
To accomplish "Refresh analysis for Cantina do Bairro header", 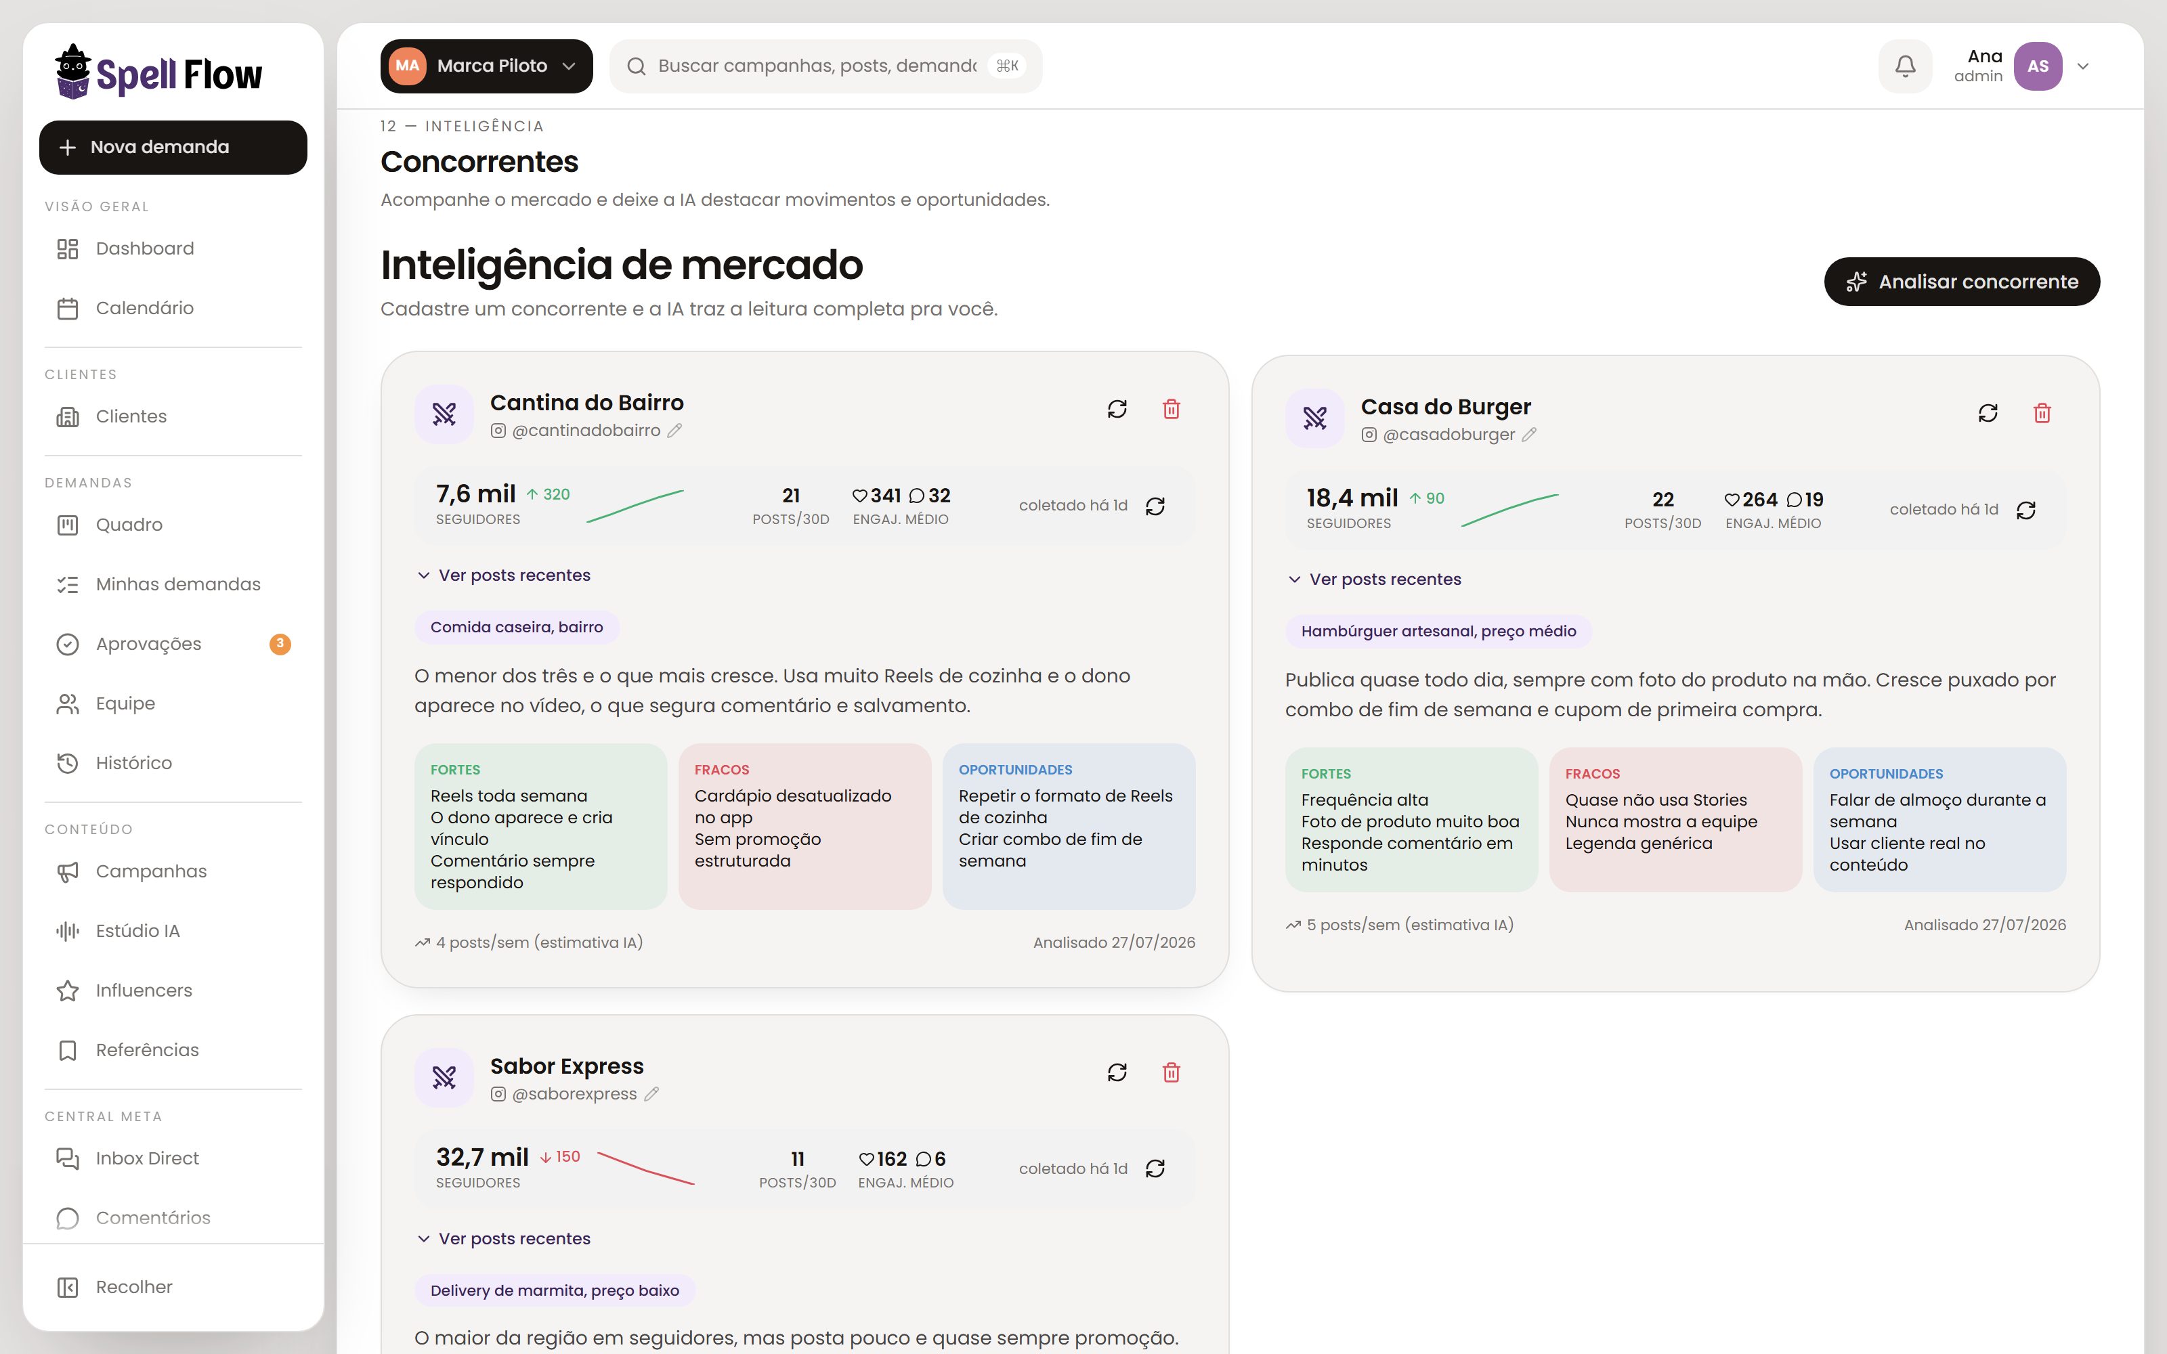I will [x=1117, y=409].
